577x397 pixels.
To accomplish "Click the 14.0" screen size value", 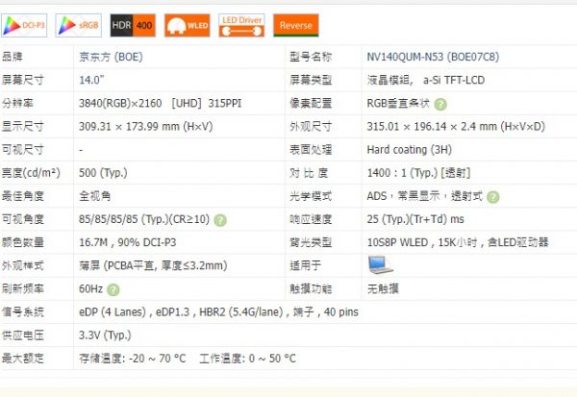I will [91, 80].
